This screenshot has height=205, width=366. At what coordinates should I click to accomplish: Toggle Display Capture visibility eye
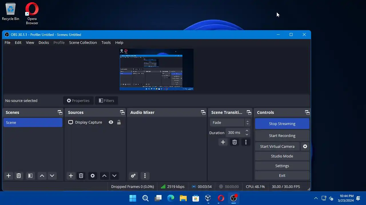click(x=111, y=122)
